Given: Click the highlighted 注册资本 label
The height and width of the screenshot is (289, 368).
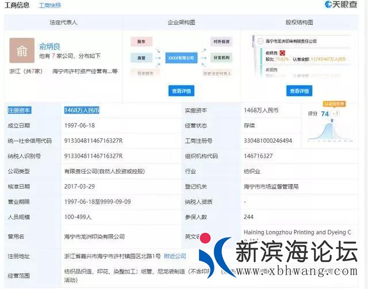Looking at the screenshot, I should coord(19,110).
